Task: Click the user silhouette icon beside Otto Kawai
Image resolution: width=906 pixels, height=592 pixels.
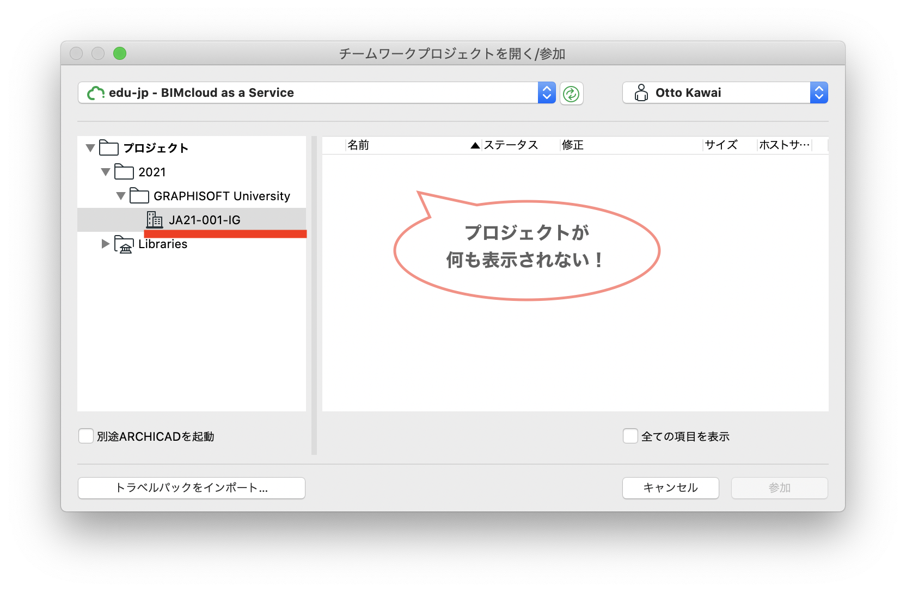Action: point(641,93)
